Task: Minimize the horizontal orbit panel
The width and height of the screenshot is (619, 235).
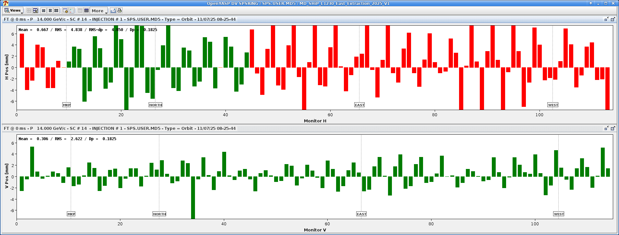Action: [606, 19]
